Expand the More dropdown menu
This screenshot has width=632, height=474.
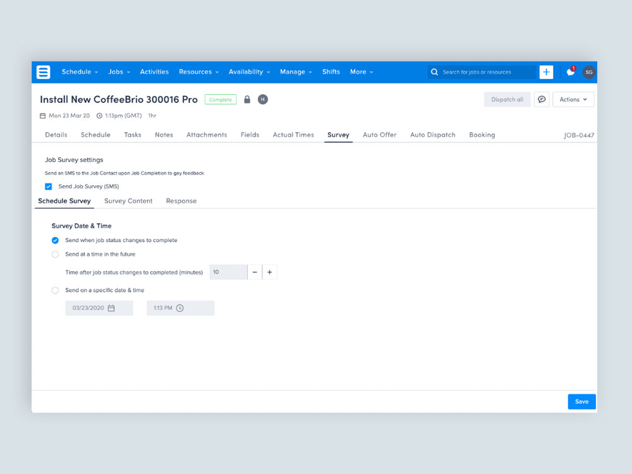click(x=361, y=72)
